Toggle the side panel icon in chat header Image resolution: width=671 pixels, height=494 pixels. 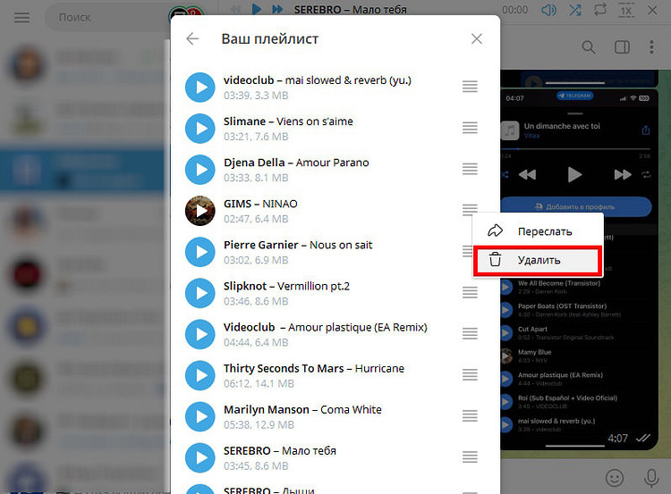620,47
